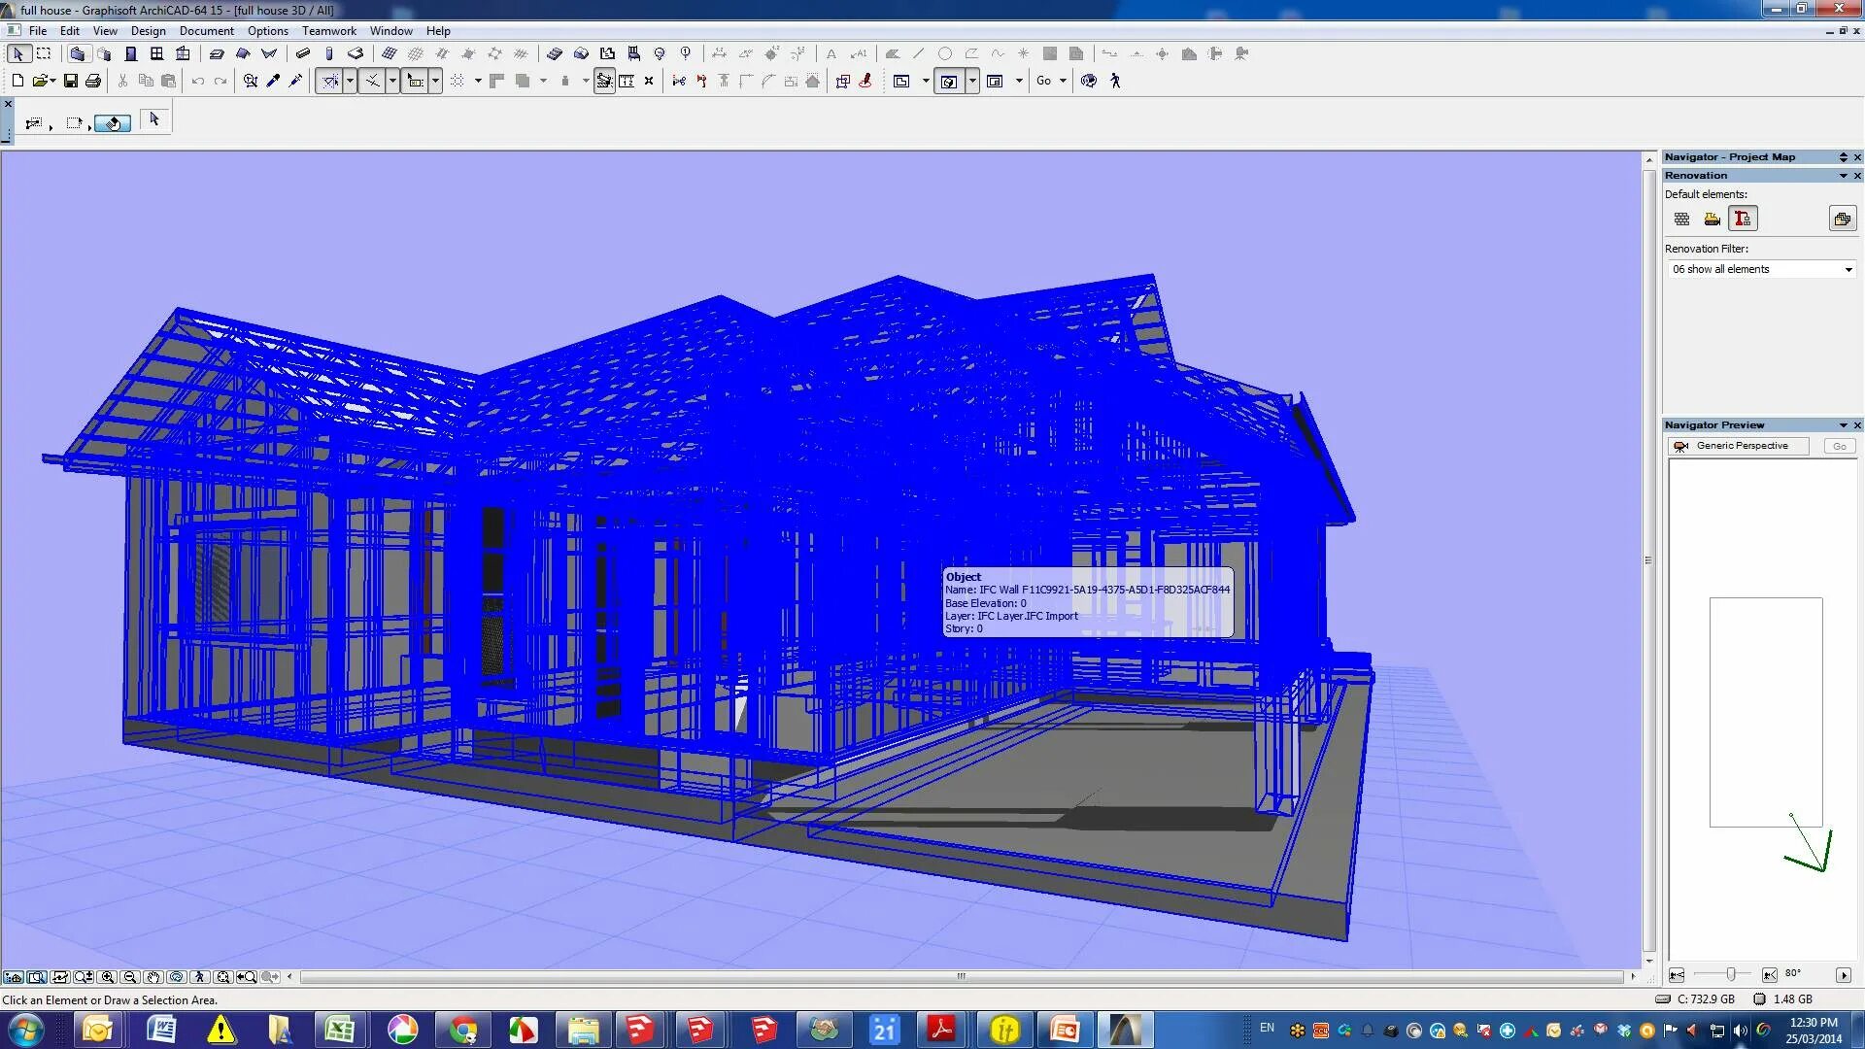Click the Generic Perspective button
Viewport: 1865px width, 1049px height.
pos(1740,446)
